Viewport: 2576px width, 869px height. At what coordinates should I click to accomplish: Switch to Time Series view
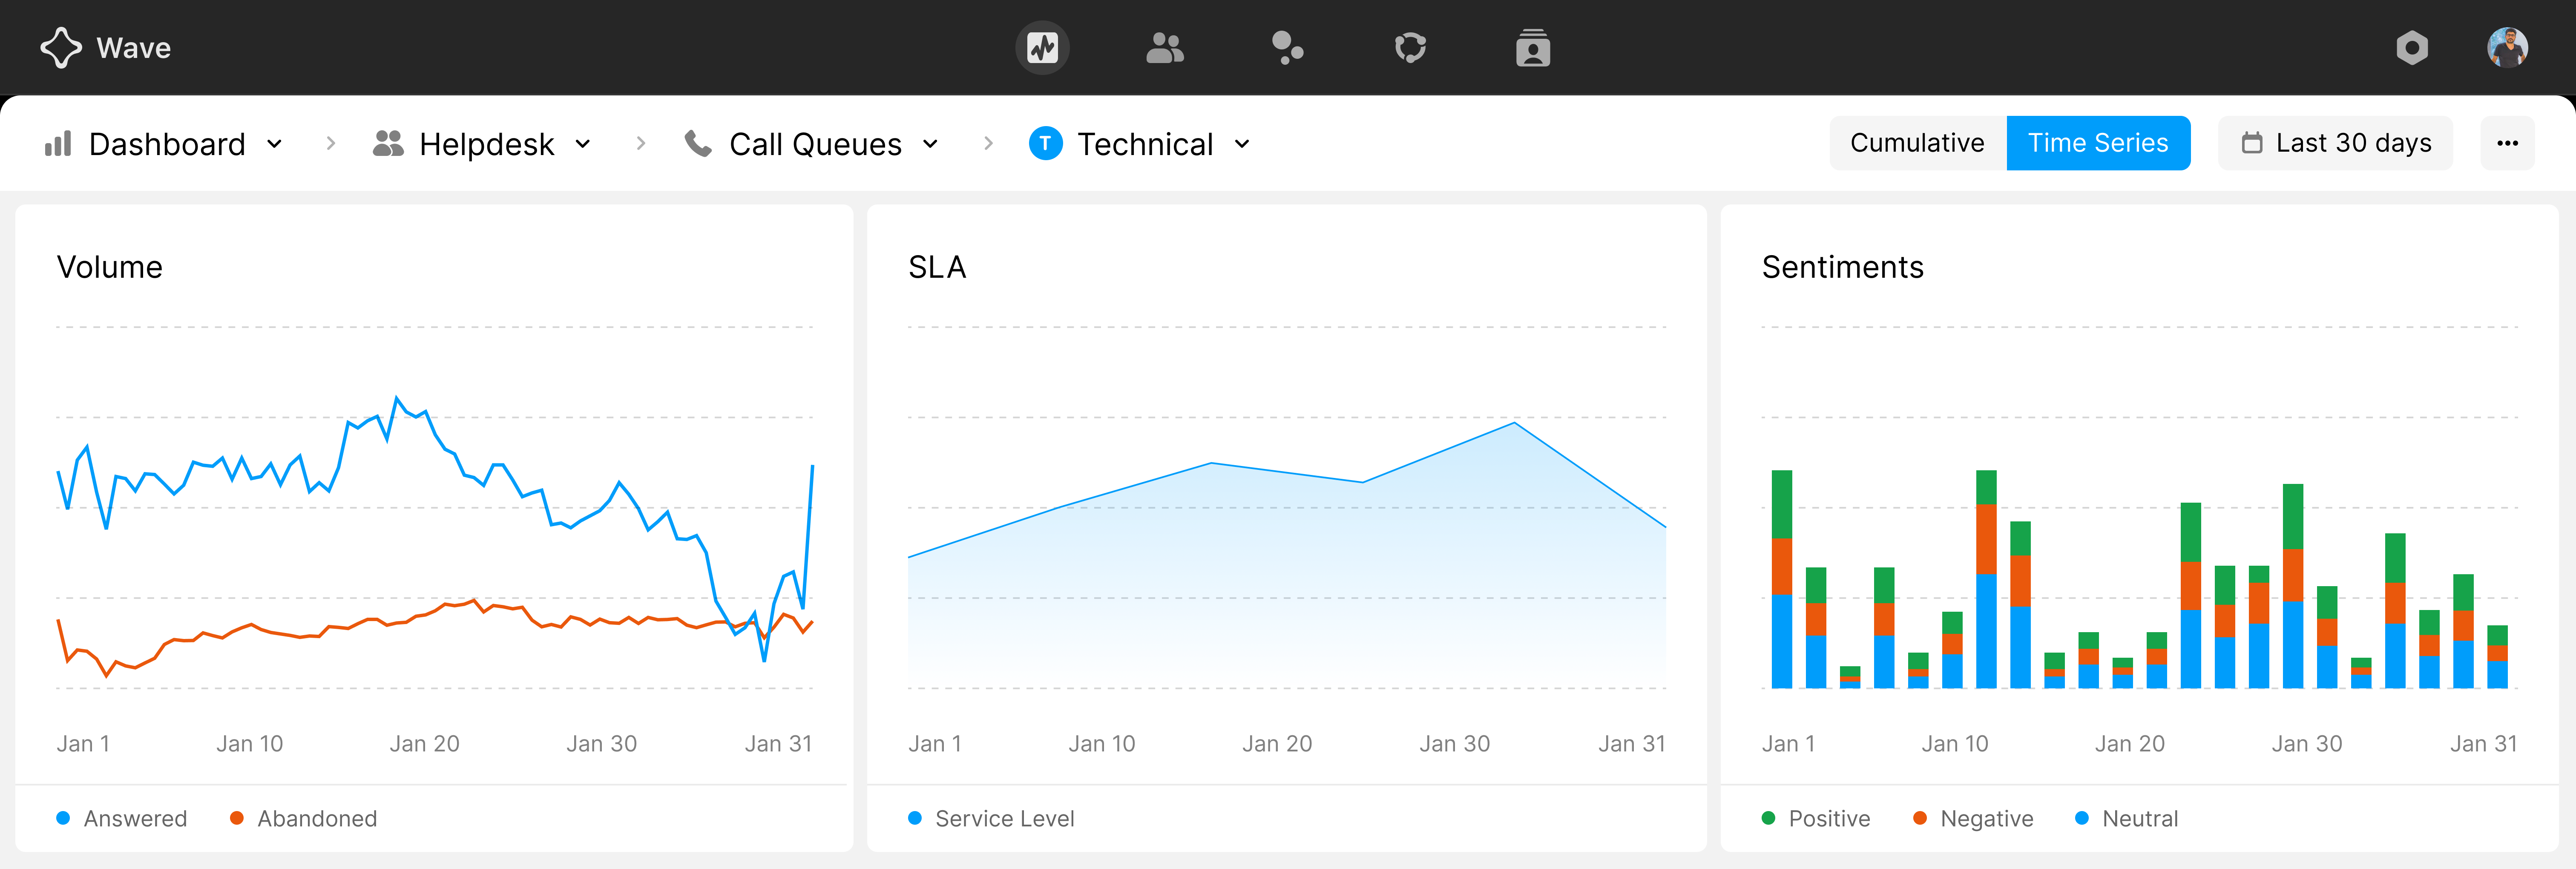pos(2098,143)
